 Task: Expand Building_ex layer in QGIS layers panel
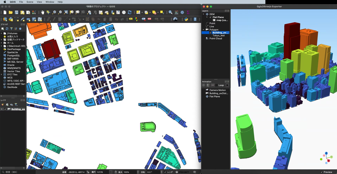coord(2,109)
